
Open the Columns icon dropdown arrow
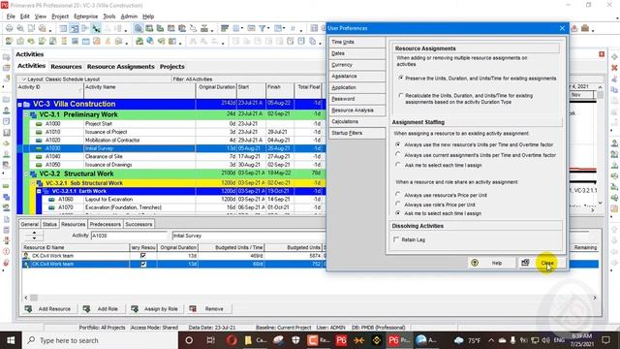(x=242, y=28)
